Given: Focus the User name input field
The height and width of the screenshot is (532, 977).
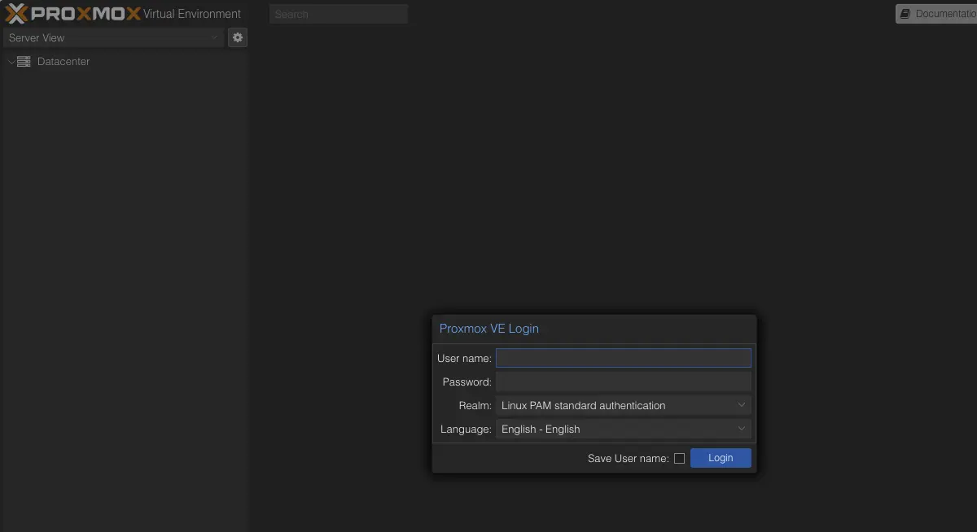Looking at the screenshot, I should 623,358.
